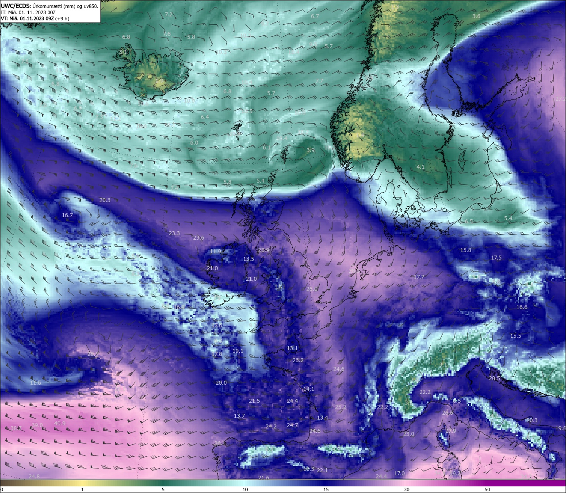Click the 13.7 map value
Image resolution: width=566 pixels, height=493 pixels.
coord(239,416)
